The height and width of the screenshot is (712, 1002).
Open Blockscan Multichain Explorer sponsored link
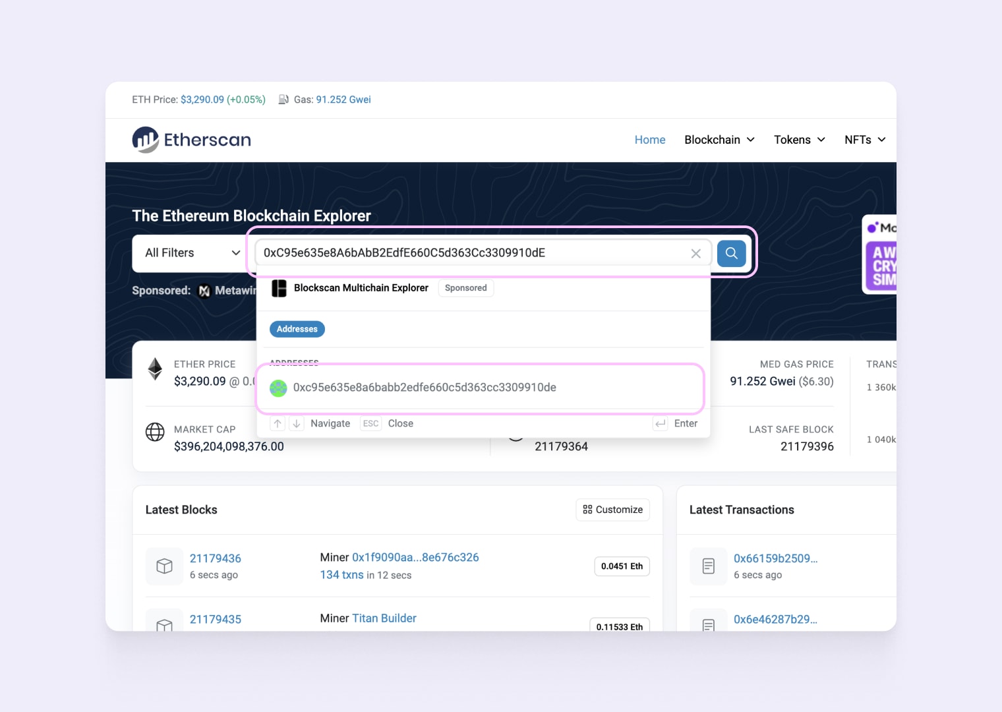click(361, 288)
